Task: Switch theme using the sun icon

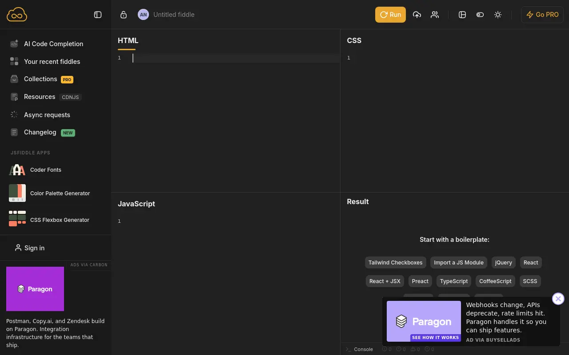Action: tap(498, 15)
